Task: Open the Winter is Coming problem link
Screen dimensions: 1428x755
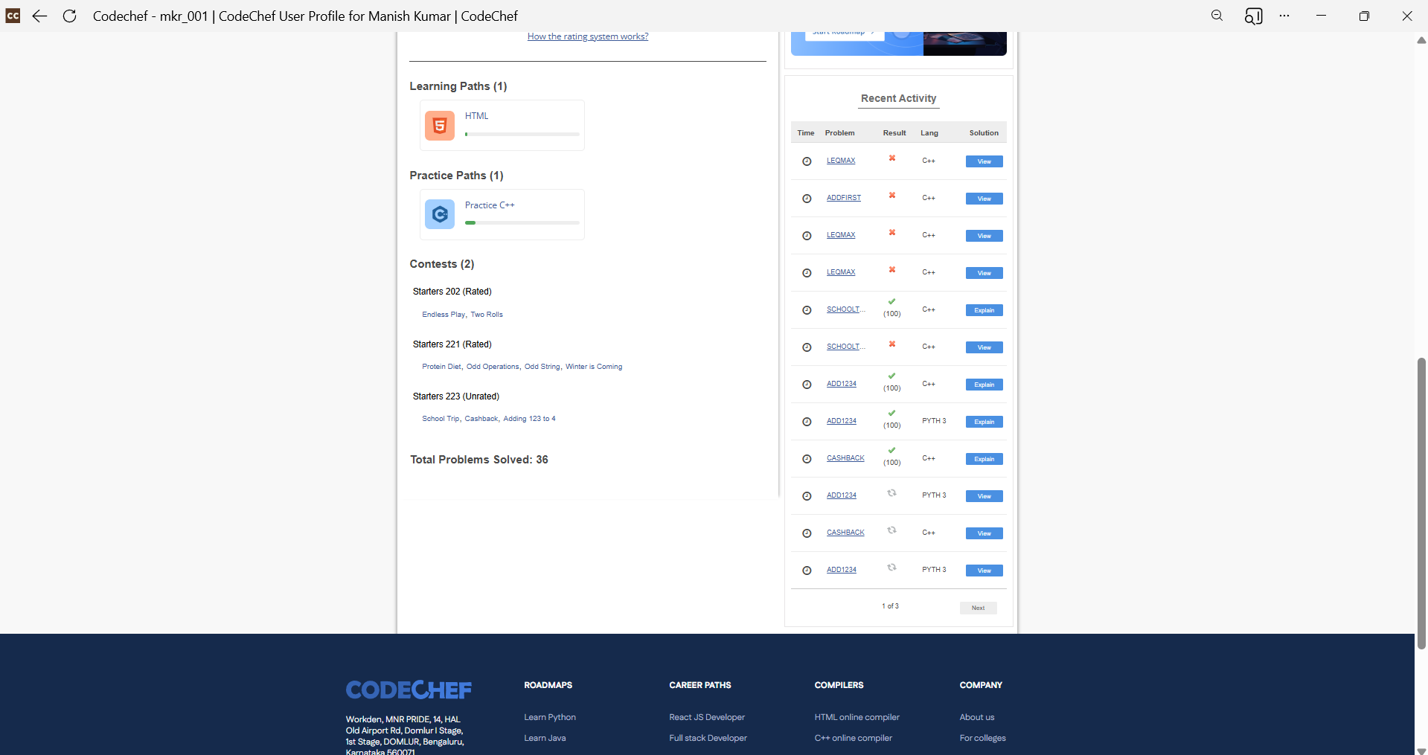Action: pos(594,367)
